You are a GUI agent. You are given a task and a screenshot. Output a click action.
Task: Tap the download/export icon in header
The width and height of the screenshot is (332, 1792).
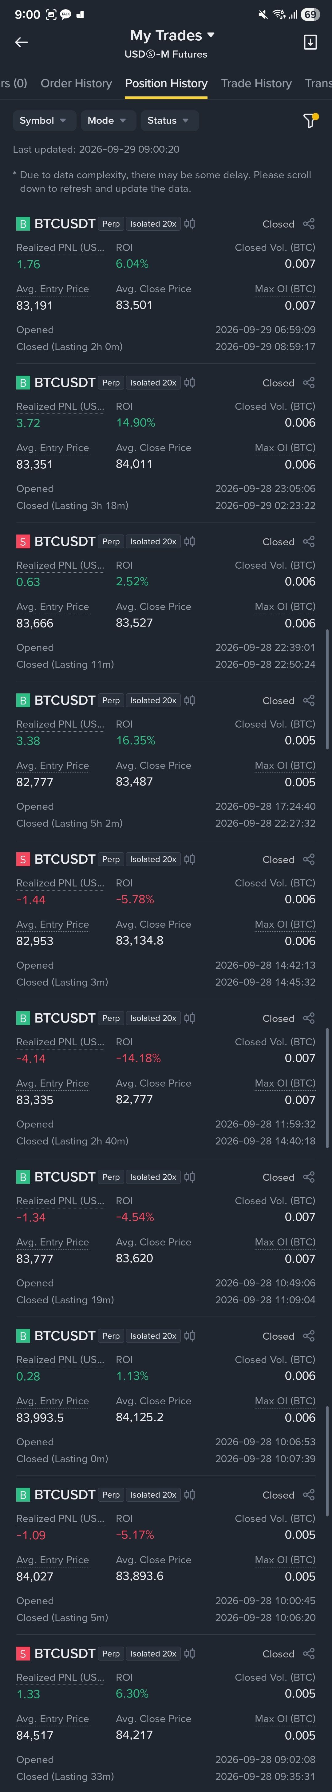(310, 42)
